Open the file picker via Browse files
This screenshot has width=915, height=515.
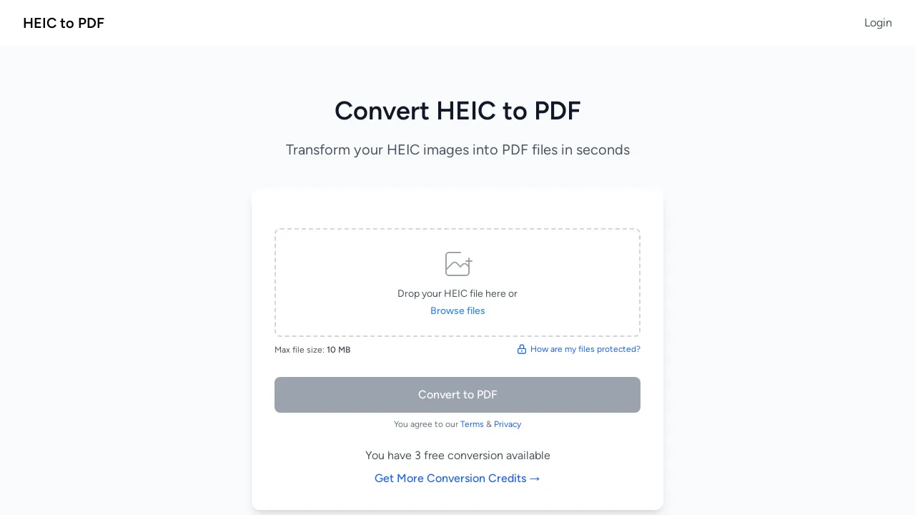pyautogui.click(x=457, y=310)
